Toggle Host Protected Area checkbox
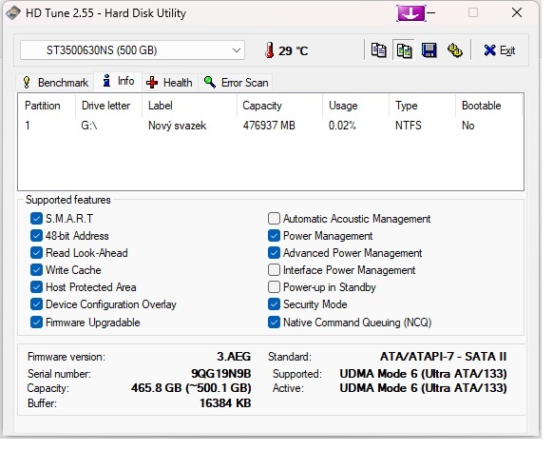The height and width of the screenshot is (450, 553). click(36, 287)
